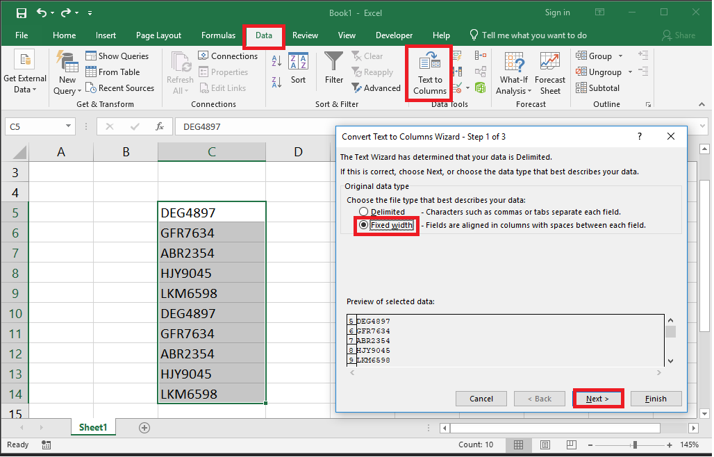Click the Next button in the wizard
Image resolution: width=714 pixels, height=457 pixels.
[598, 398]
